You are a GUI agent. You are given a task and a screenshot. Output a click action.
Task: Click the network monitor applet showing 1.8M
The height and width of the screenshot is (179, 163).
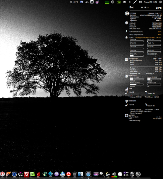[132, 174]
